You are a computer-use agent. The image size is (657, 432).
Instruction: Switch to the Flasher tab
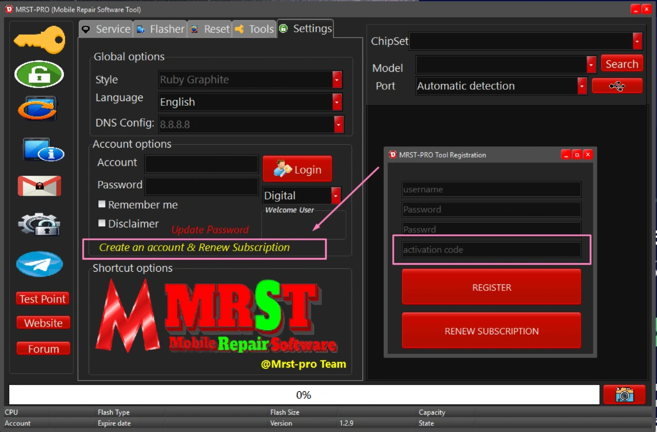(160, 29)
